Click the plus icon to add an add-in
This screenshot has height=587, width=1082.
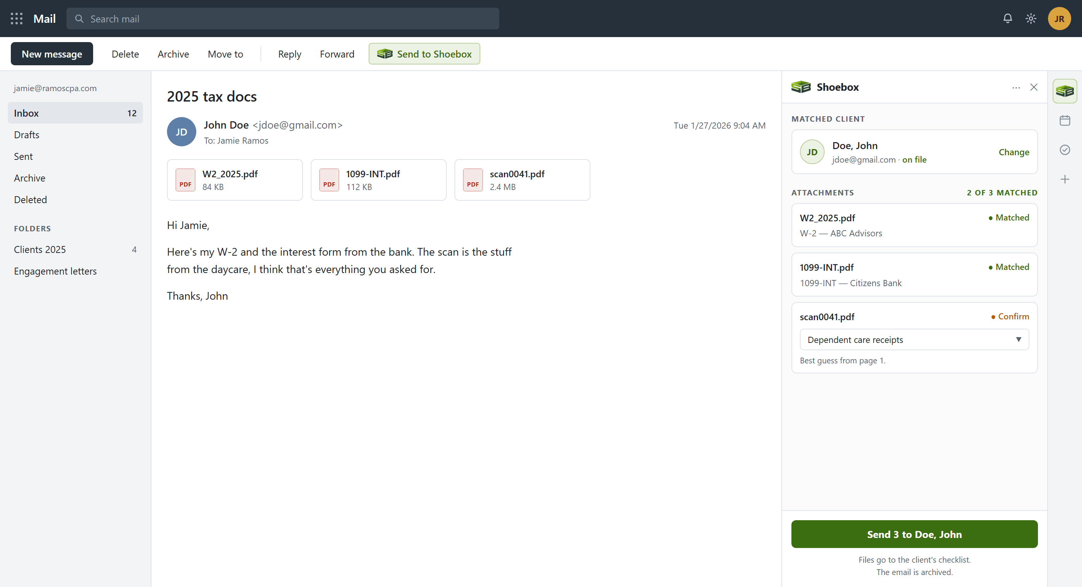(1064, 179)
